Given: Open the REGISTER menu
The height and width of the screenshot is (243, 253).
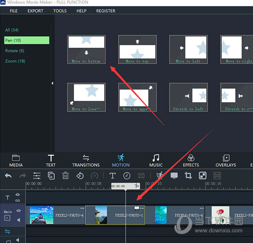Looking at the screenshot, I should [106, 11].
